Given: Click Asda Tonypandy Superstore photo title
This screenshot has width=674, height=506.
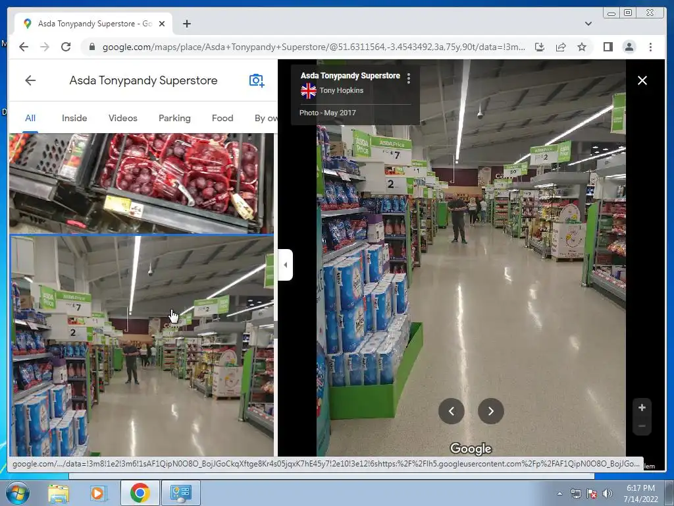Looking at the screenshot, I should click(350, 76).
